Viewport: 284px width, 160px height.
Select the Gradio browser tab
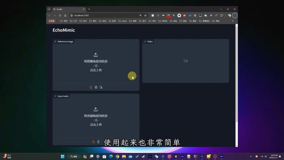[x=69, y=9]
